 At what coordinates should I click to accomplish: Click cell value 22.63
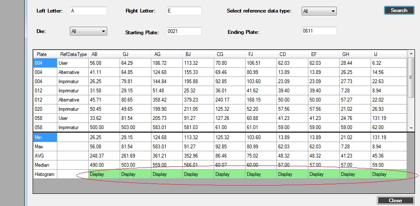click(x=389, y=81)
